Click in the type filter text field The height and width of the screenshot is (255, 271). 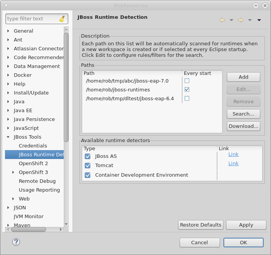point(31,19)
